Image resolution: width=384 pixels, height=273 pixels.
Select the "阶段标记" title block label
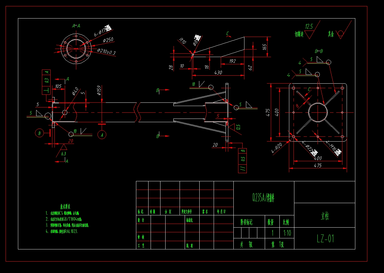(x=247, y=222)
